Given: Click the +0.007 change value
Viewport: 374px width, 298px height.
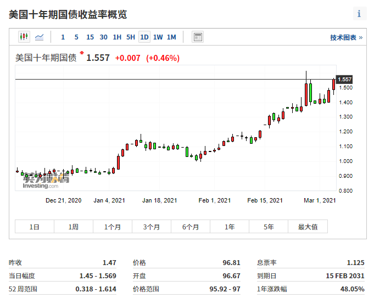Looking at the screenshot, I should pos(127,58).
